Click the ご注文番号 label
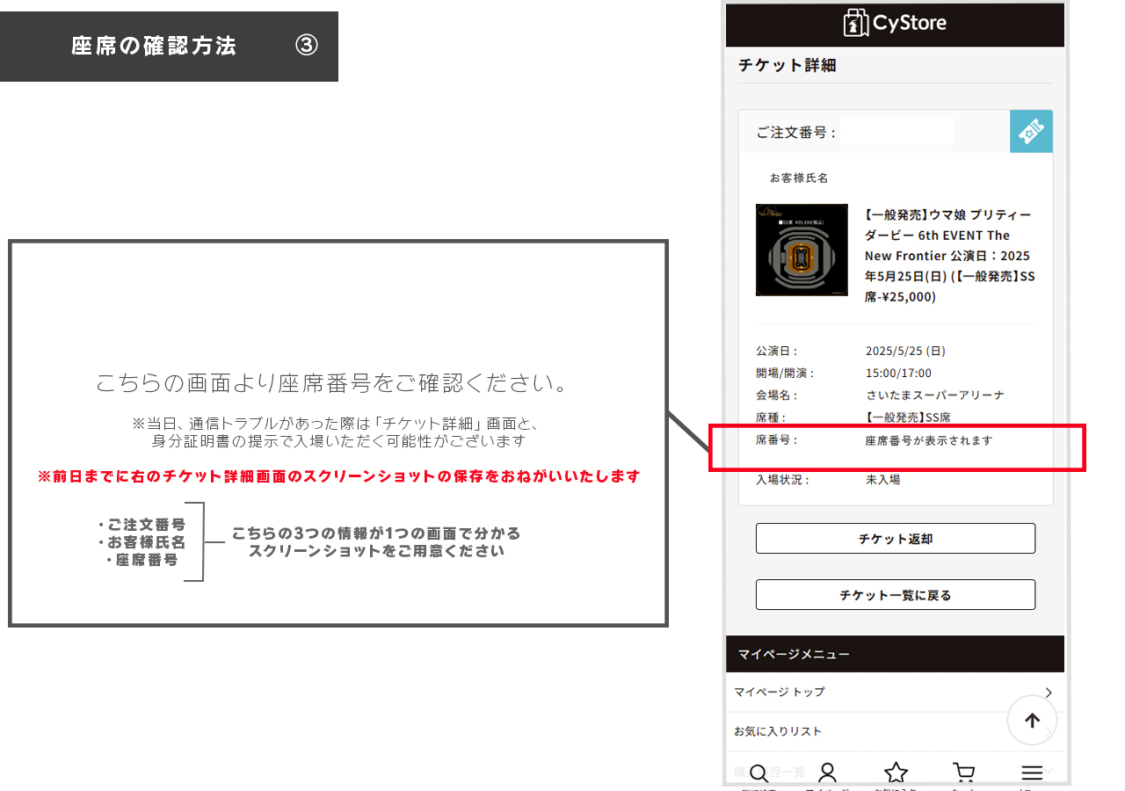Image resolution: width=1125 pixels, height=791 pixels. click(796, 133)
